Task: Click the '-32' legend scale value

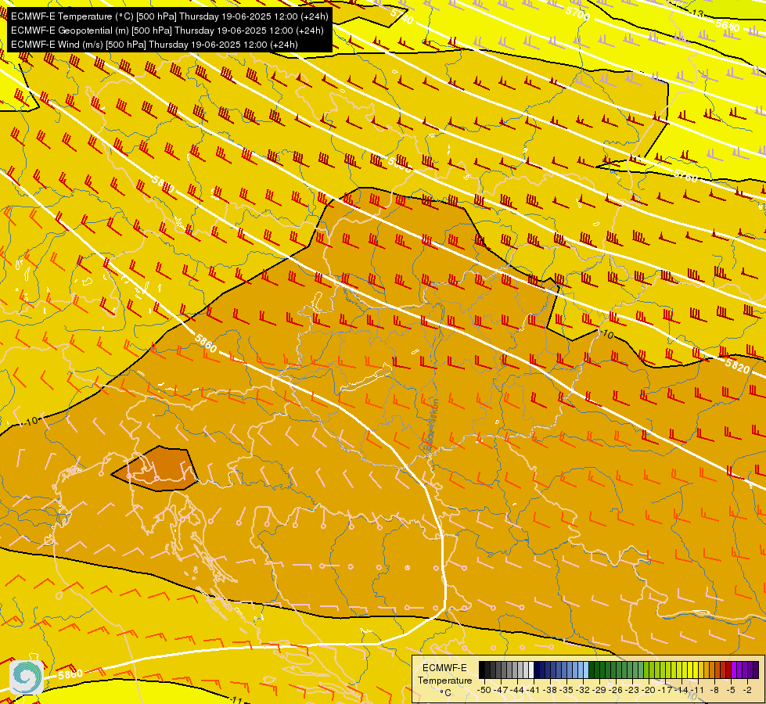Action: point(583,690)
